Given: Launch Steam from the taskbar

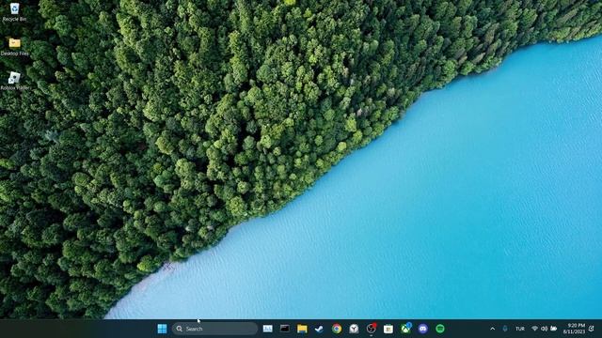Looking at the screenshot, I should [x=319, y=329].
